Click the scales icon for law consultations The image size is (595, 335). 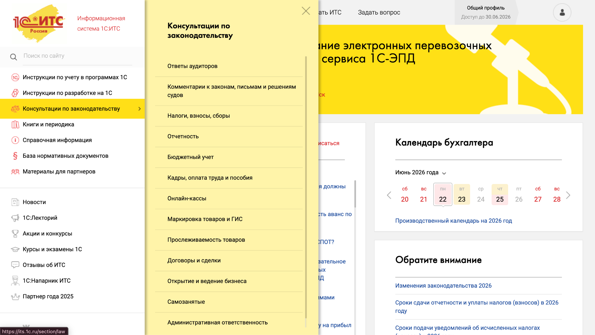15,109
